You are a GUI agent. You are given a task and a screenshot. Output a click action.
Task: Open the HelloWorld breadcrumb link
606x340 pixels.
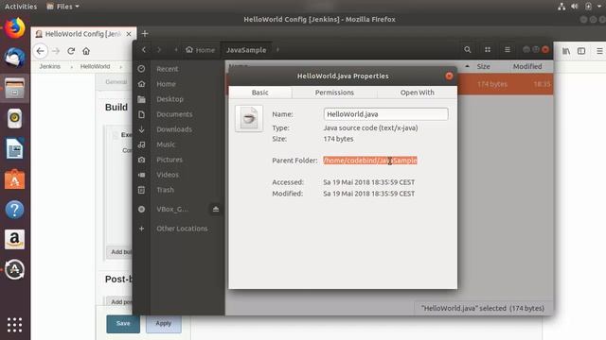tap(95, 66)
